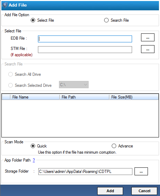This screenshot has width=160, height=196.
Task: Browse for EDB file with ellipsis button
Action: click(x=148, y=38)
